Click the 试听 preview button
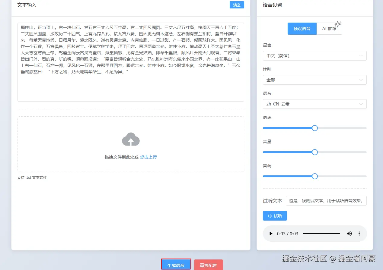 (x=275, y=216)
